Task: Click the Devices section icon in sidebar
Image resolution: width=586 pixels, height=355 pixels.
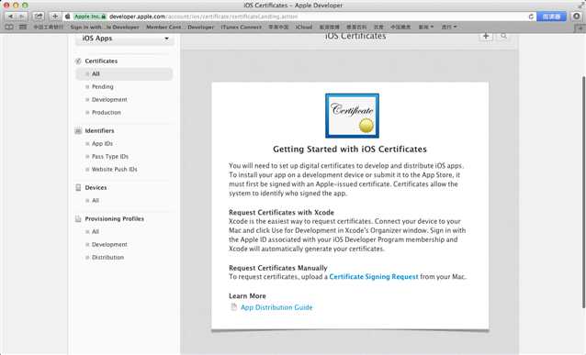Action: click(x=78, y=187)
